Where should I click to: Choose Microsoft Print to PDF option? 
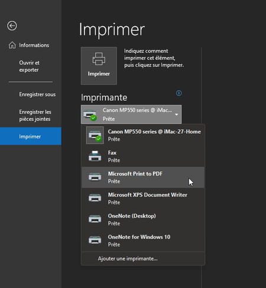[x=143, y=177]
